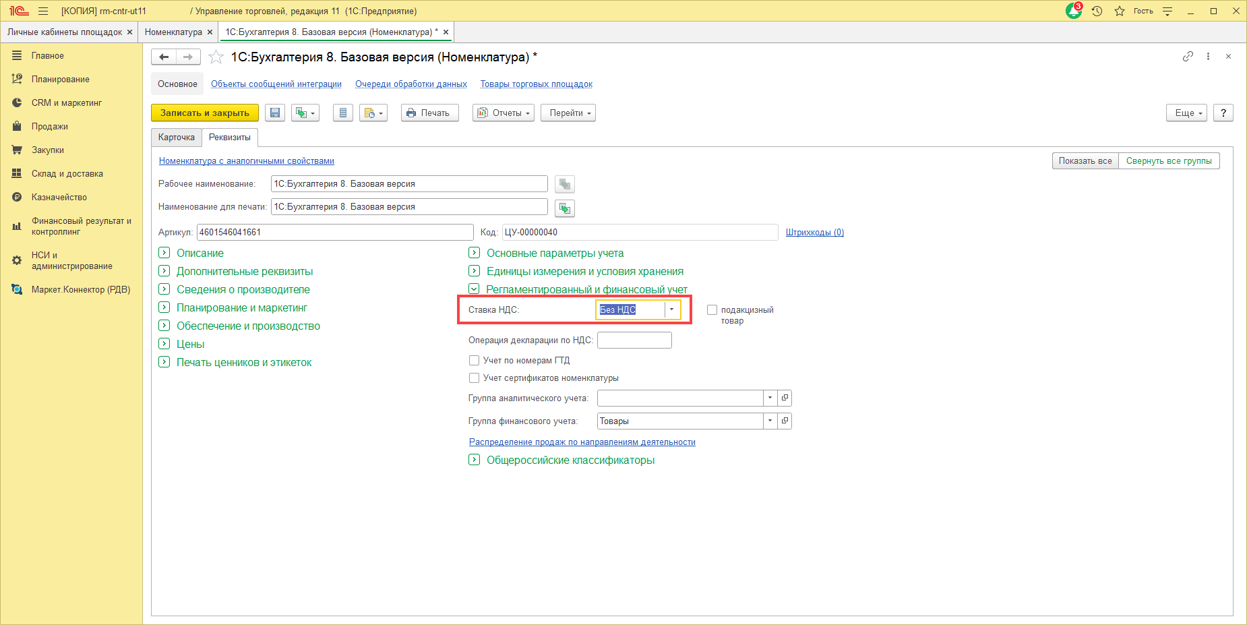Expand the Цены group
The image size is (1247, 625).
click(x=164, y=344)
